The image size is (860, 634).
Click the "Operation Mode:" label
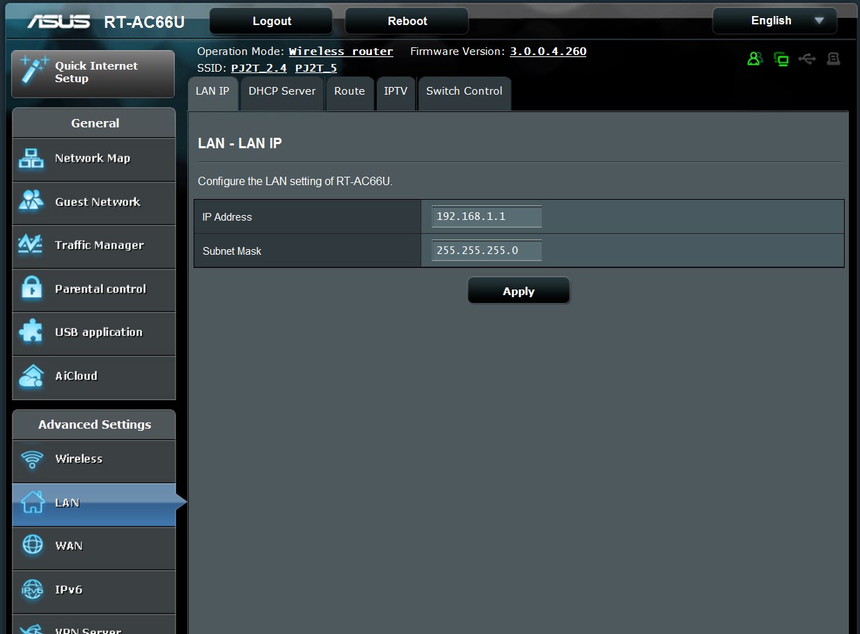241,51
